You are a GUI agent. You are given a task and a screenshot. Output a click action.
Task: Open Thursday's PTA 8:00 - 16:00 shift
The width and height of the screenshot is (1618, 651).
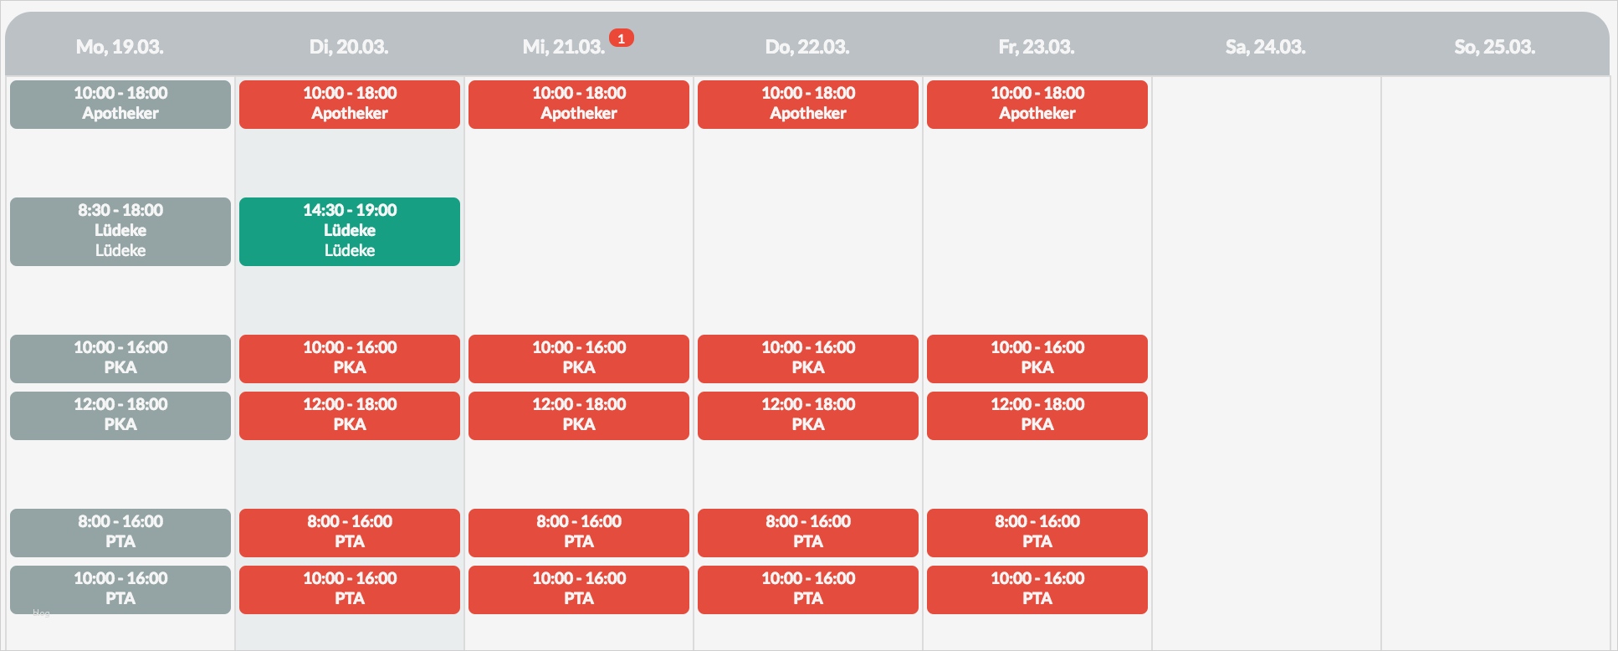[x=808, y=532]
